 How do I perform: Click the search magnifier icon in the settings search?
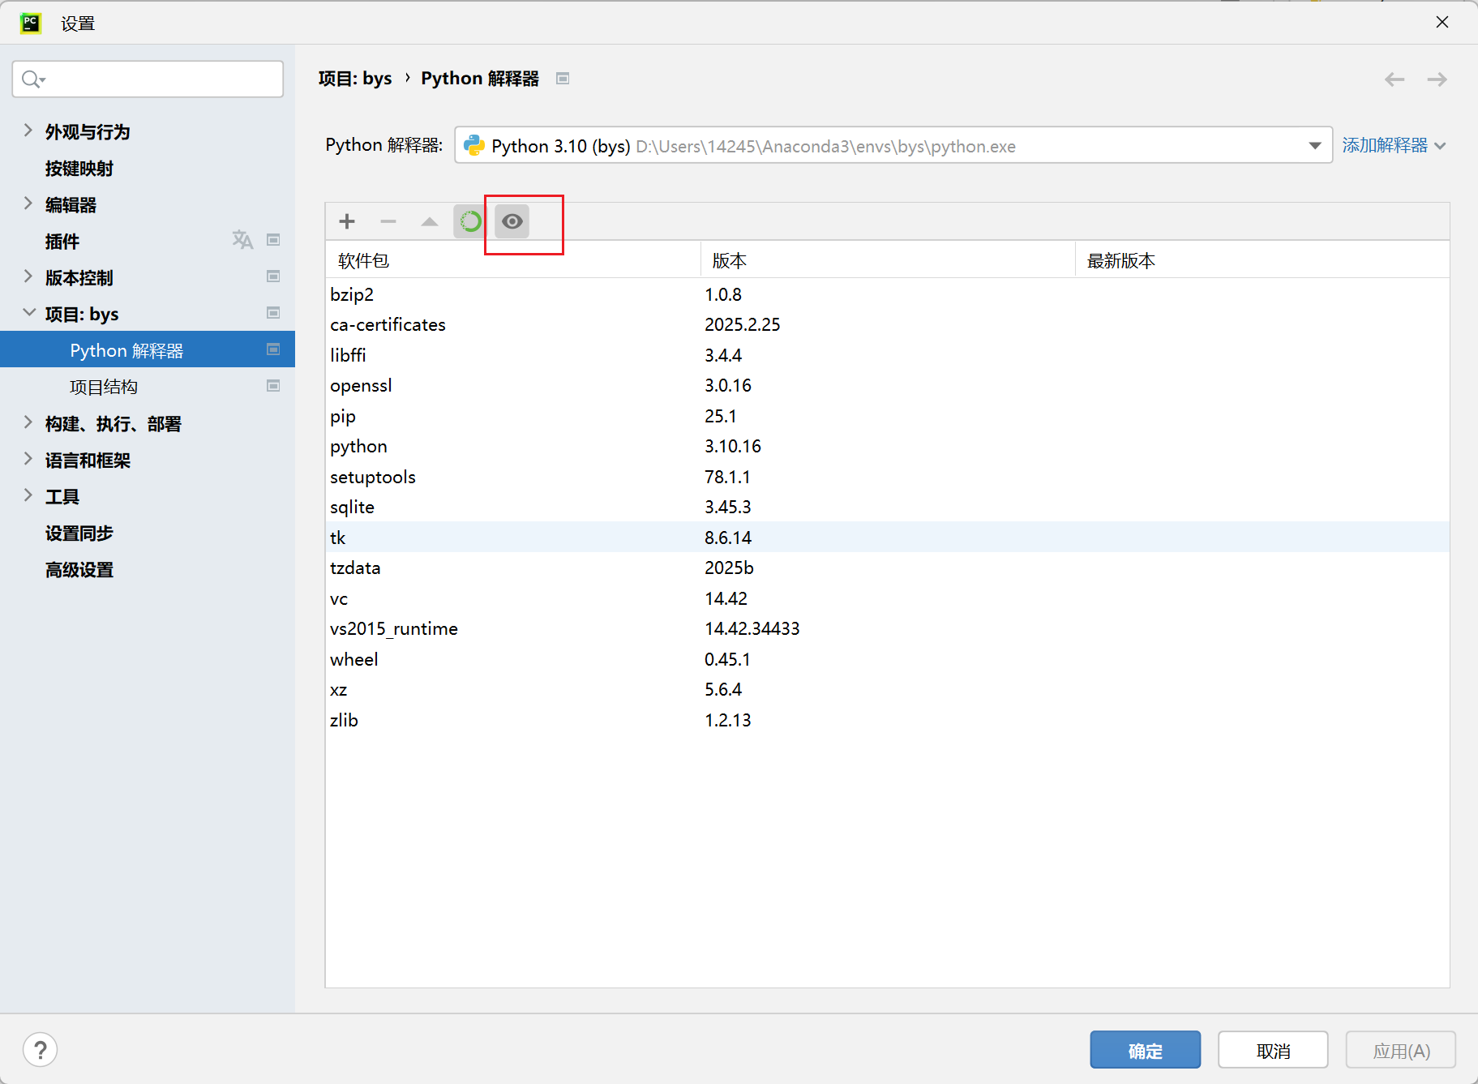[x=32, y=79]
